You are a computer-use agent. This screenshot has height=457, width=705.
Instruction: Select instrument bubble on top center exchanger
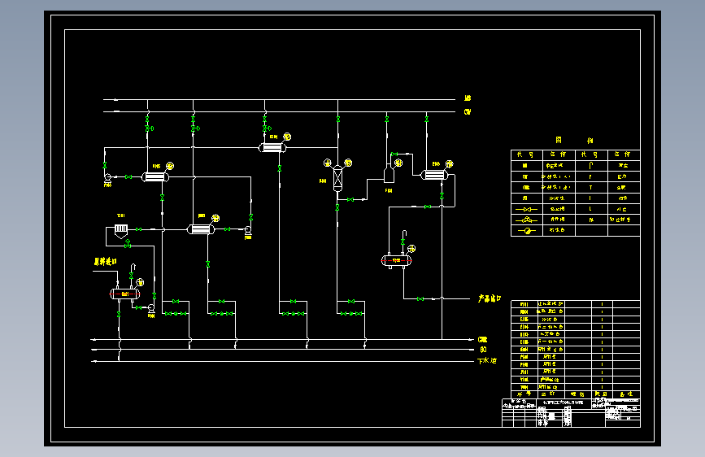[287, 137]
